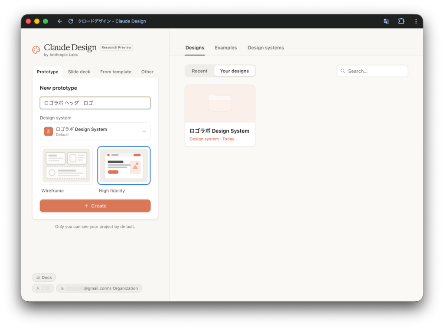Open the gmail.com's Organization switcher
This screenshot has width=444, height=329.
click(99, 288)
